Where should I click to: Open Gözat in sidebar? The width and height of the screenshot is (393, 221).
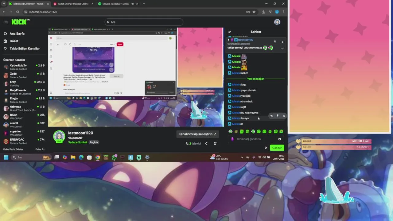14,41
